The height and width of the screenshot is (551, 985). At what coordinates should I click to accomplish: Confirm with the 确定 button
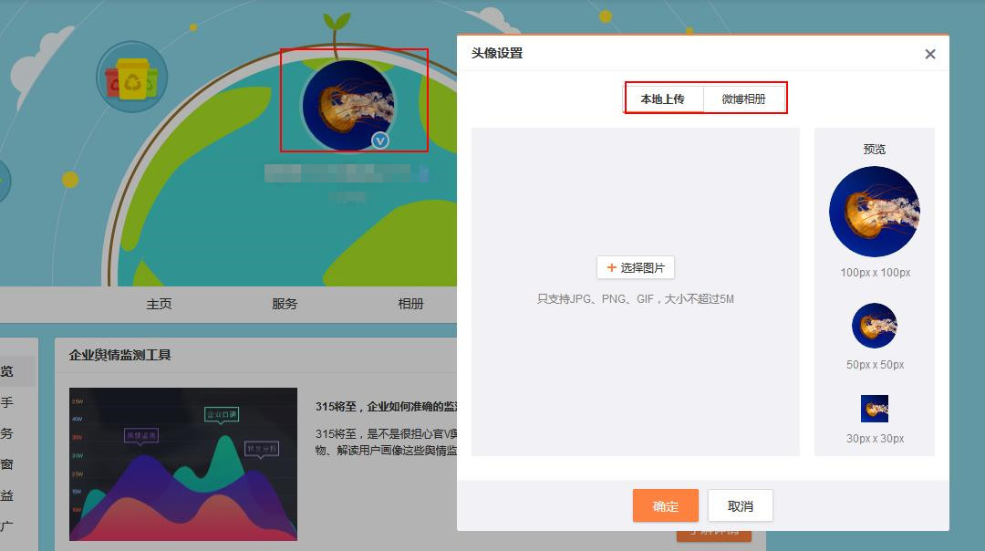click(665, 505)
